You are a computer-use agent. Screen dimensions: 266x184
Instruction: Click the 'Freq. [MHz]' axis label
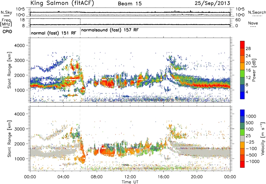pyautogui.click(x=6, y=22)
